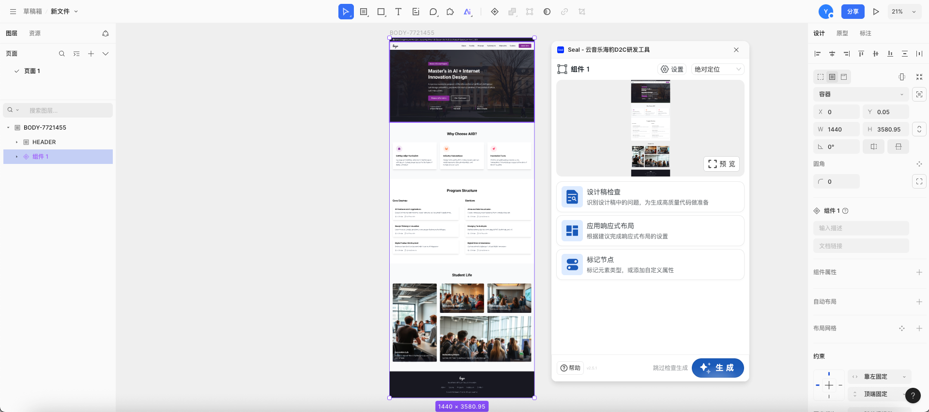This screenshot has height=412, width=929.
Task: Select the Frame container tool
Action: (364, 12)
